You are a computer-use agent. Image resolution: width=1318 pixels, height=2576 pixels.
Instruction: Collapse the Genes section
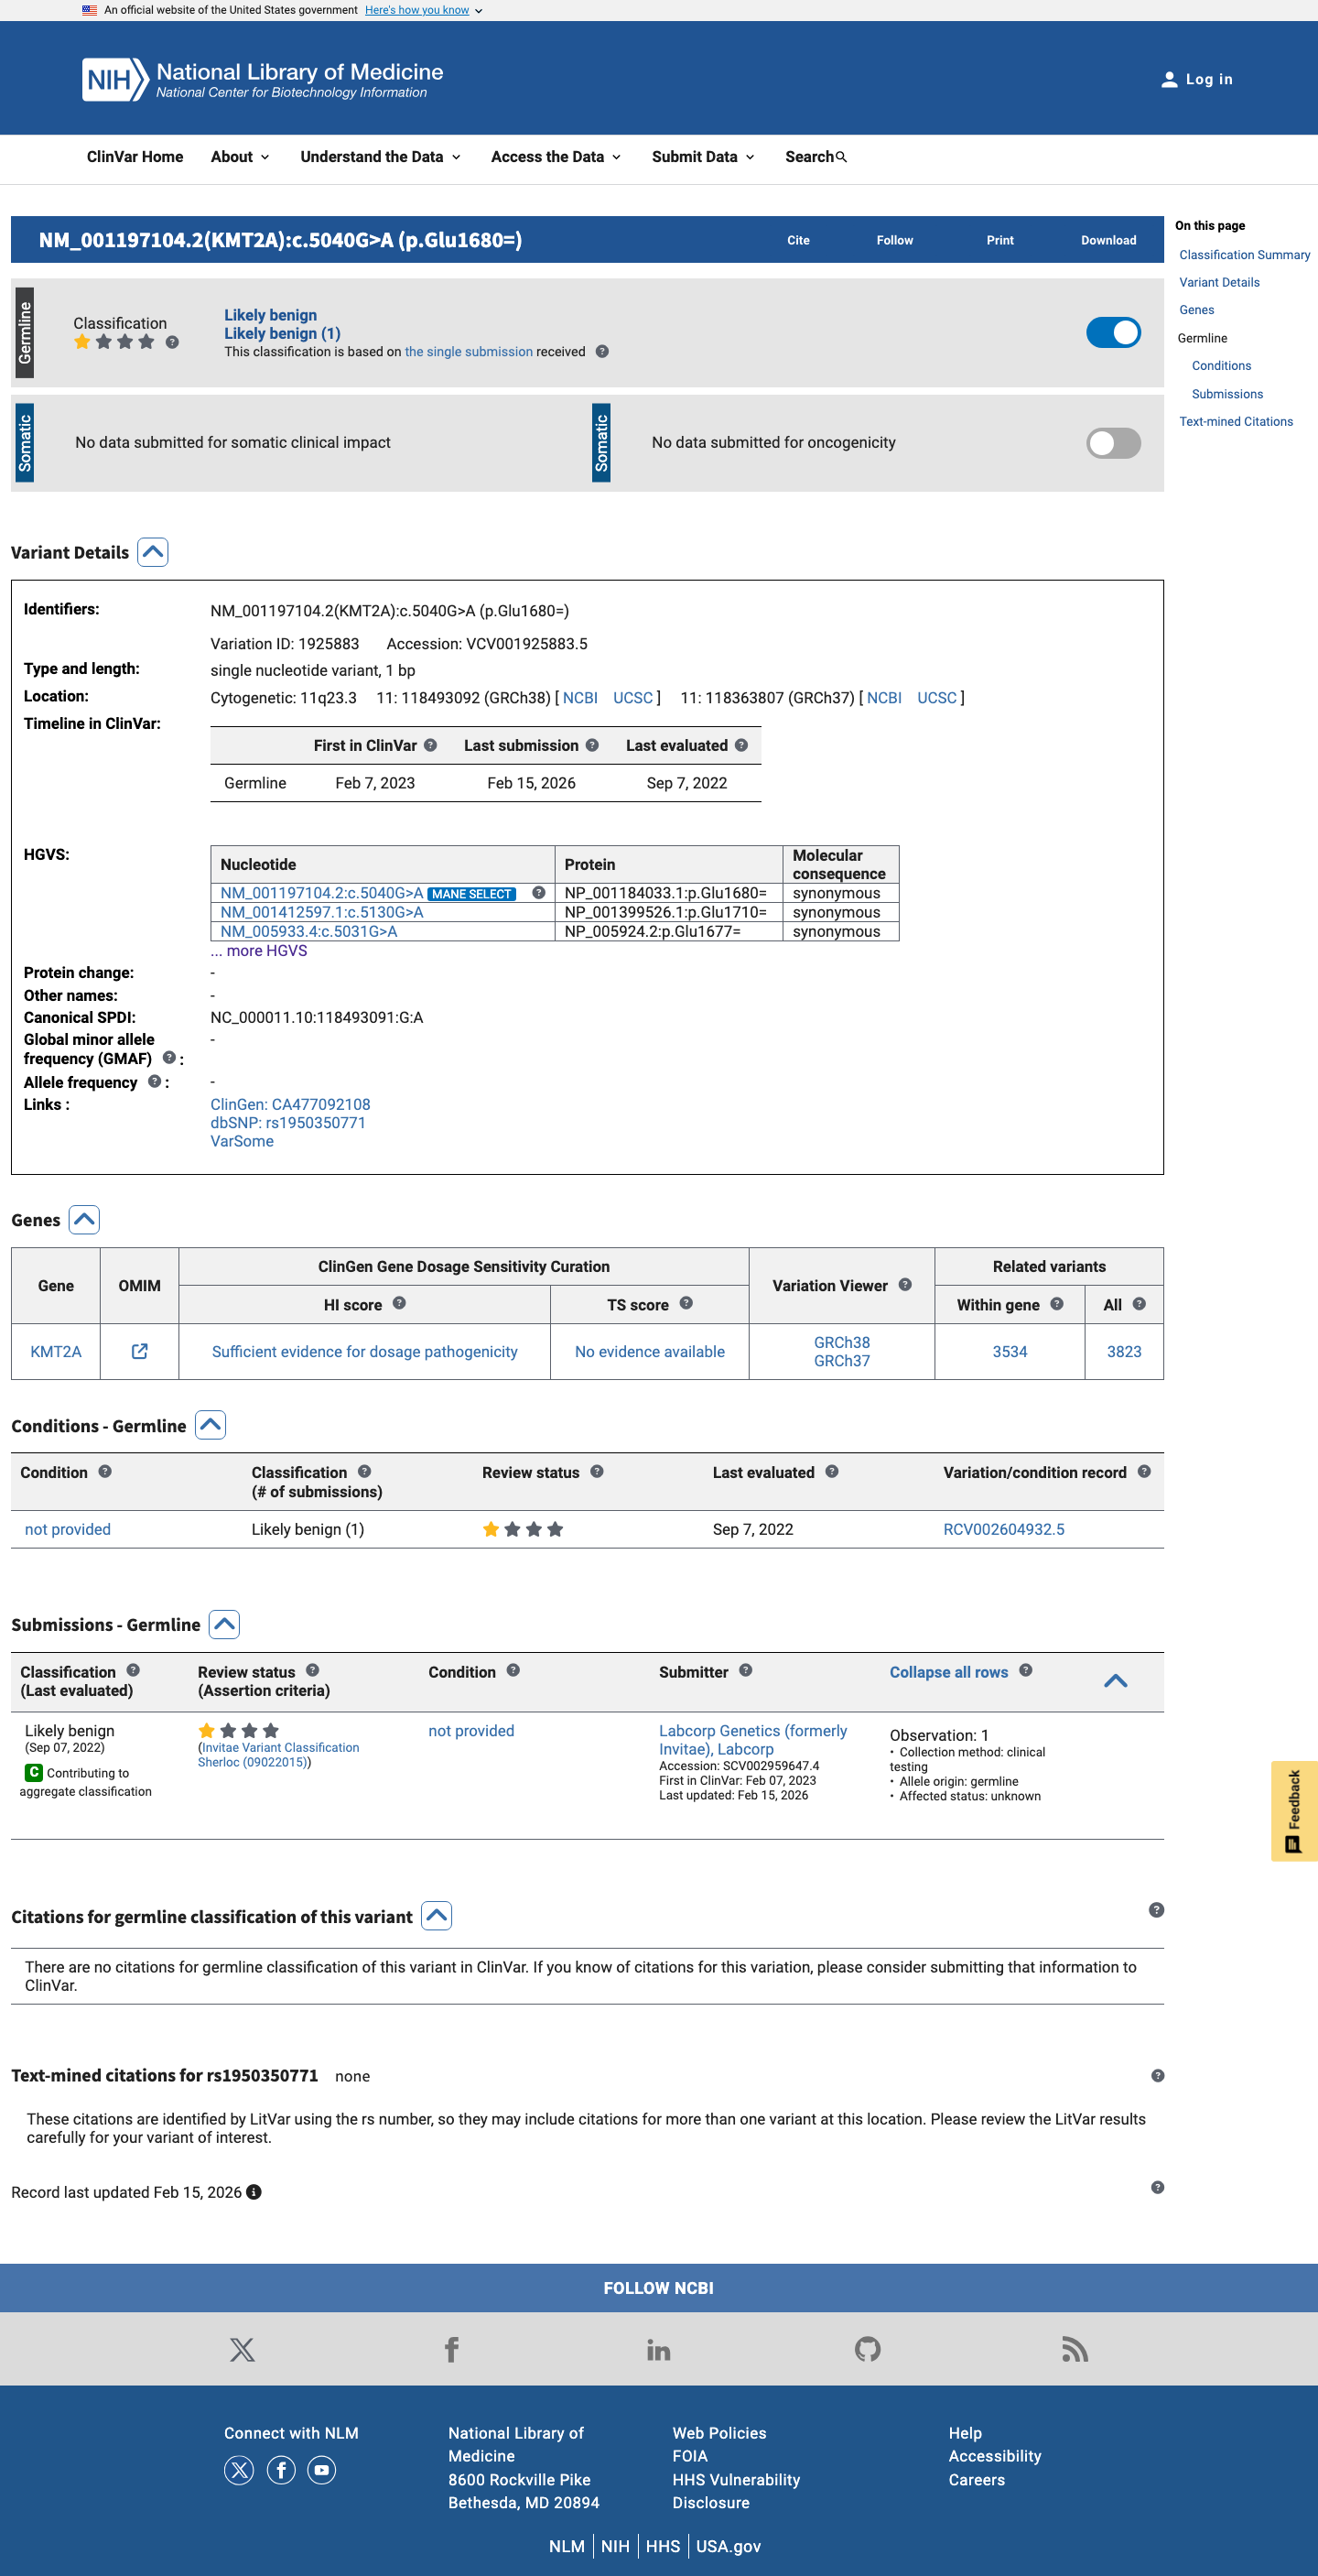pyautogui.click(x=84, y=1219)
